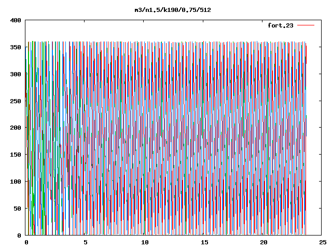Click the fort.23 legend label
This screenshot has width=332, height=249.
point(280,25)
